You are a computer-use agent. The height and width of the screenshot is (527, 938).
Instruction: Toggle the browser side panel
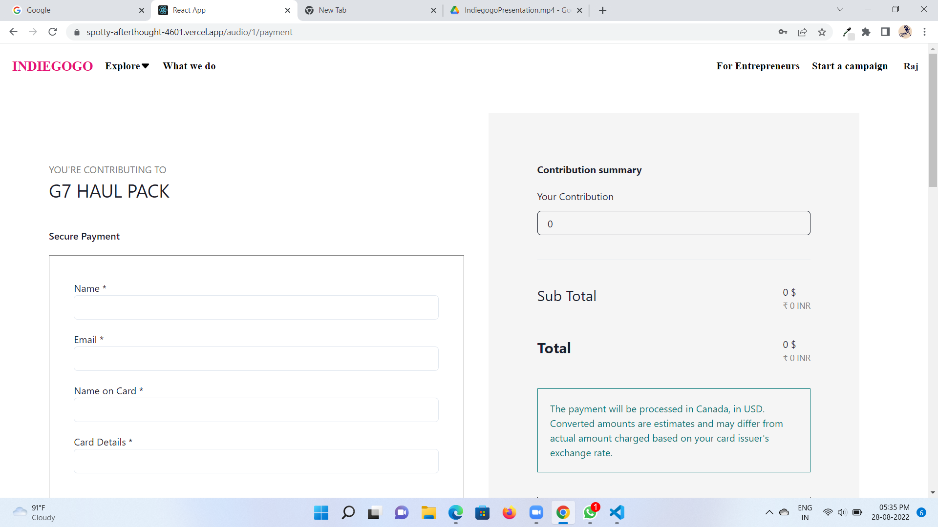[885, 32]
